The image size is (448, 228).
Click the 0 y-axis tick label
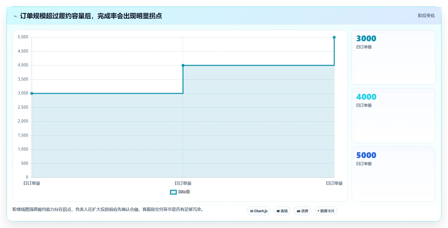pos(27,177)
